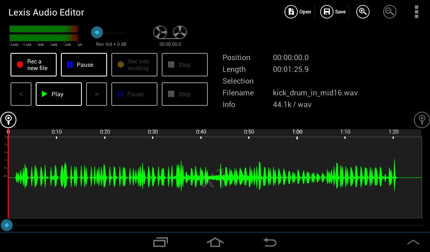
Task: Click the tape reels icon
Action: [170, 32]
